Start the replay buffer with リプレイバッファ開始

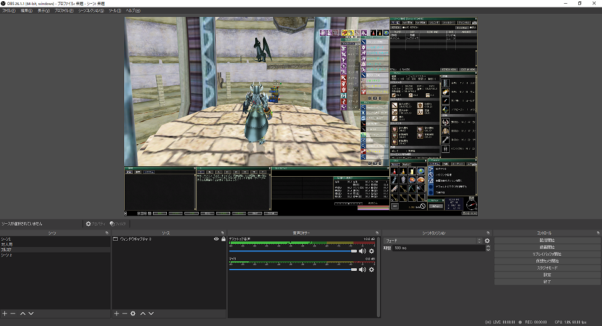(547, 254)
